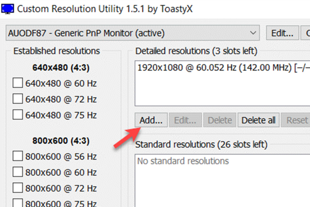The width and height of the screenshot is (310, 207).
Task: Toggle the 800x600 @ 72 Hz checkbox
Action: pyautogui.click(x=18, y=188)
